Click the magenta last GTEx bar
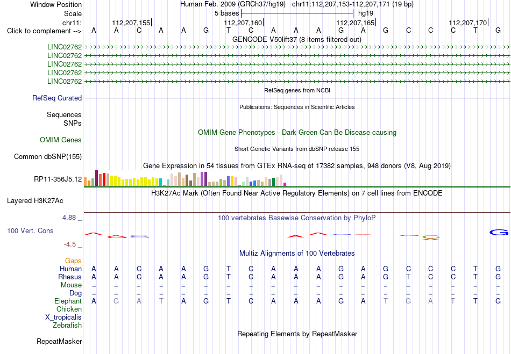Screen dimensions: 511x354 [x=285, y=184]
